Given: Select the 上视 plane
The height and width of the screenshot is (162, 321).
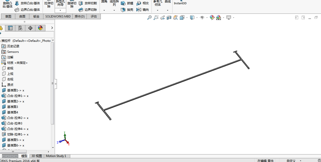Looking at the screenshot, I should click(x=8, y=74).
